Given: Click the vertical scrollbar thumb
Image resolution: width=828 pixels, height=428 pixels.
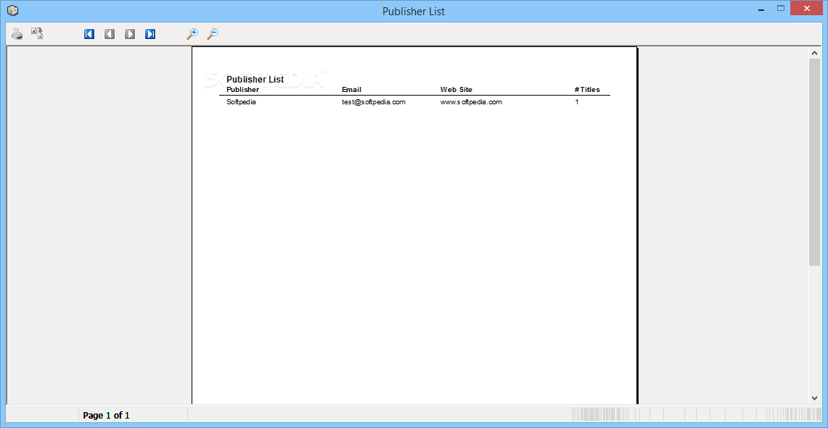Looking at the screenshot, I should tap(814, 161).
